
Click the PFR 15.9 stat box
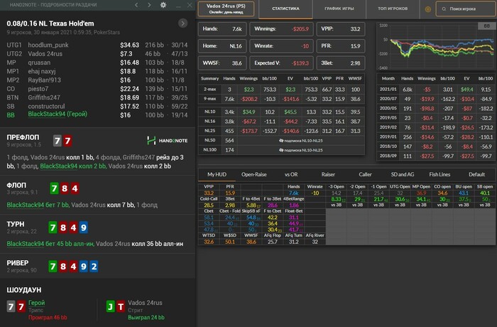341,46
